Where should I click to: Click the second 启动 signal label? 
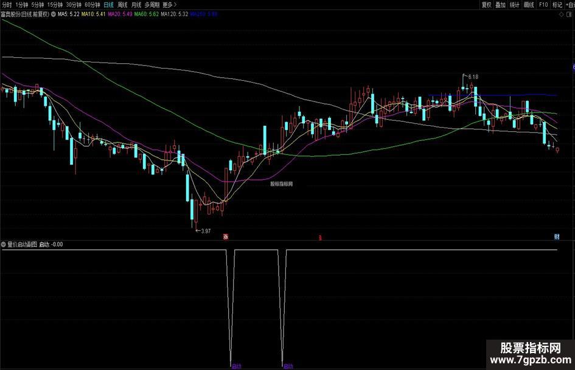[288, 366]
